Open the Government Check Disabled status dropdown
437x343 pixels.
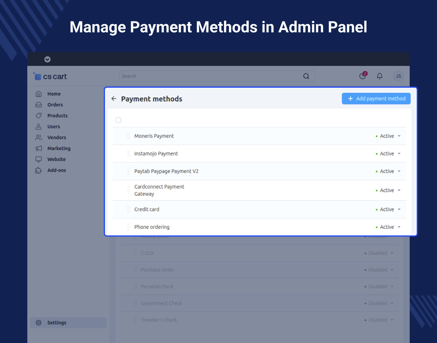pyautogui.click(x=379, y=303)
